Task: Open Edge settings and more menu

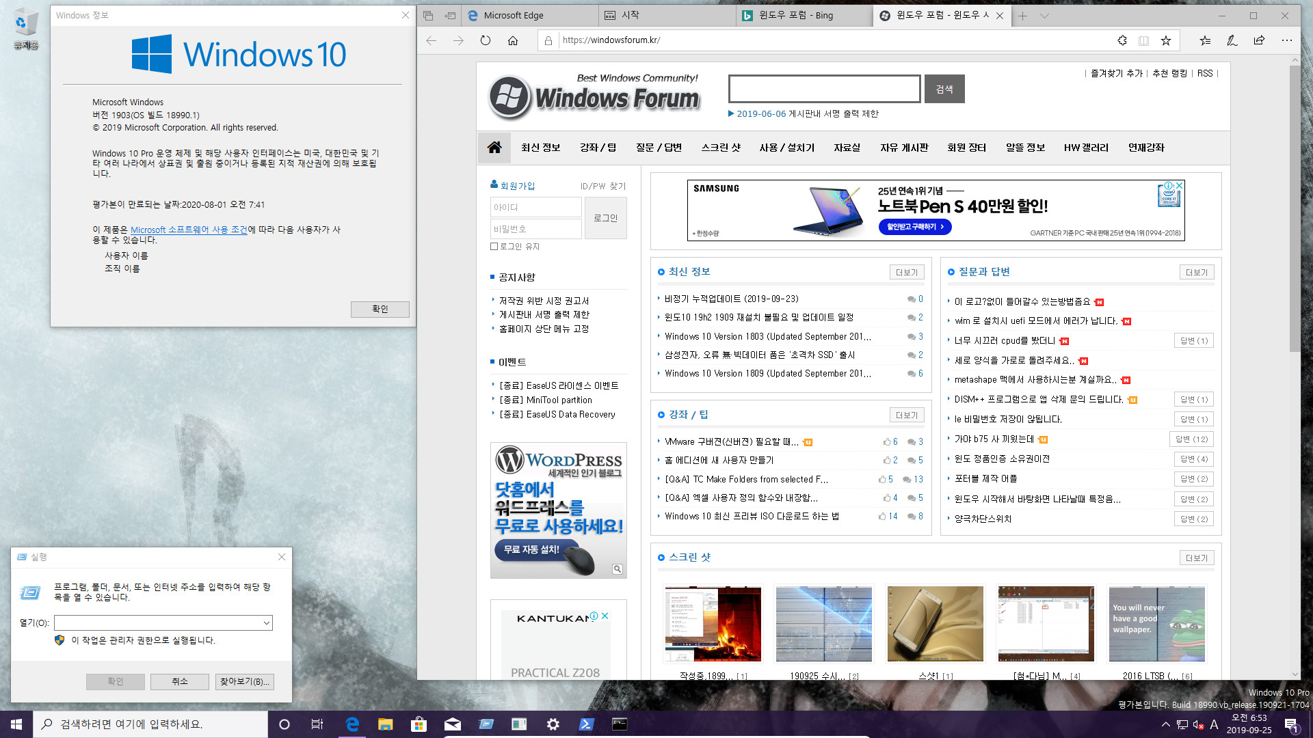Action: [x=1286, y=40]
